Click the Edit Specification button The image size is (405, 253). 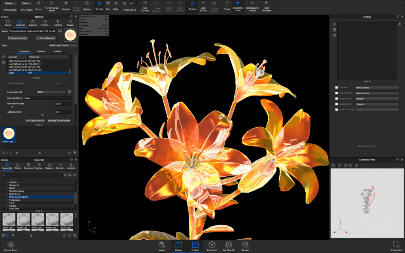point(35,121)
